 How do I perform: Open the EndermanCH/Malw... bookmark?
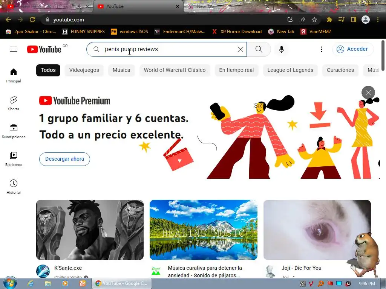[x=180, y=32]
